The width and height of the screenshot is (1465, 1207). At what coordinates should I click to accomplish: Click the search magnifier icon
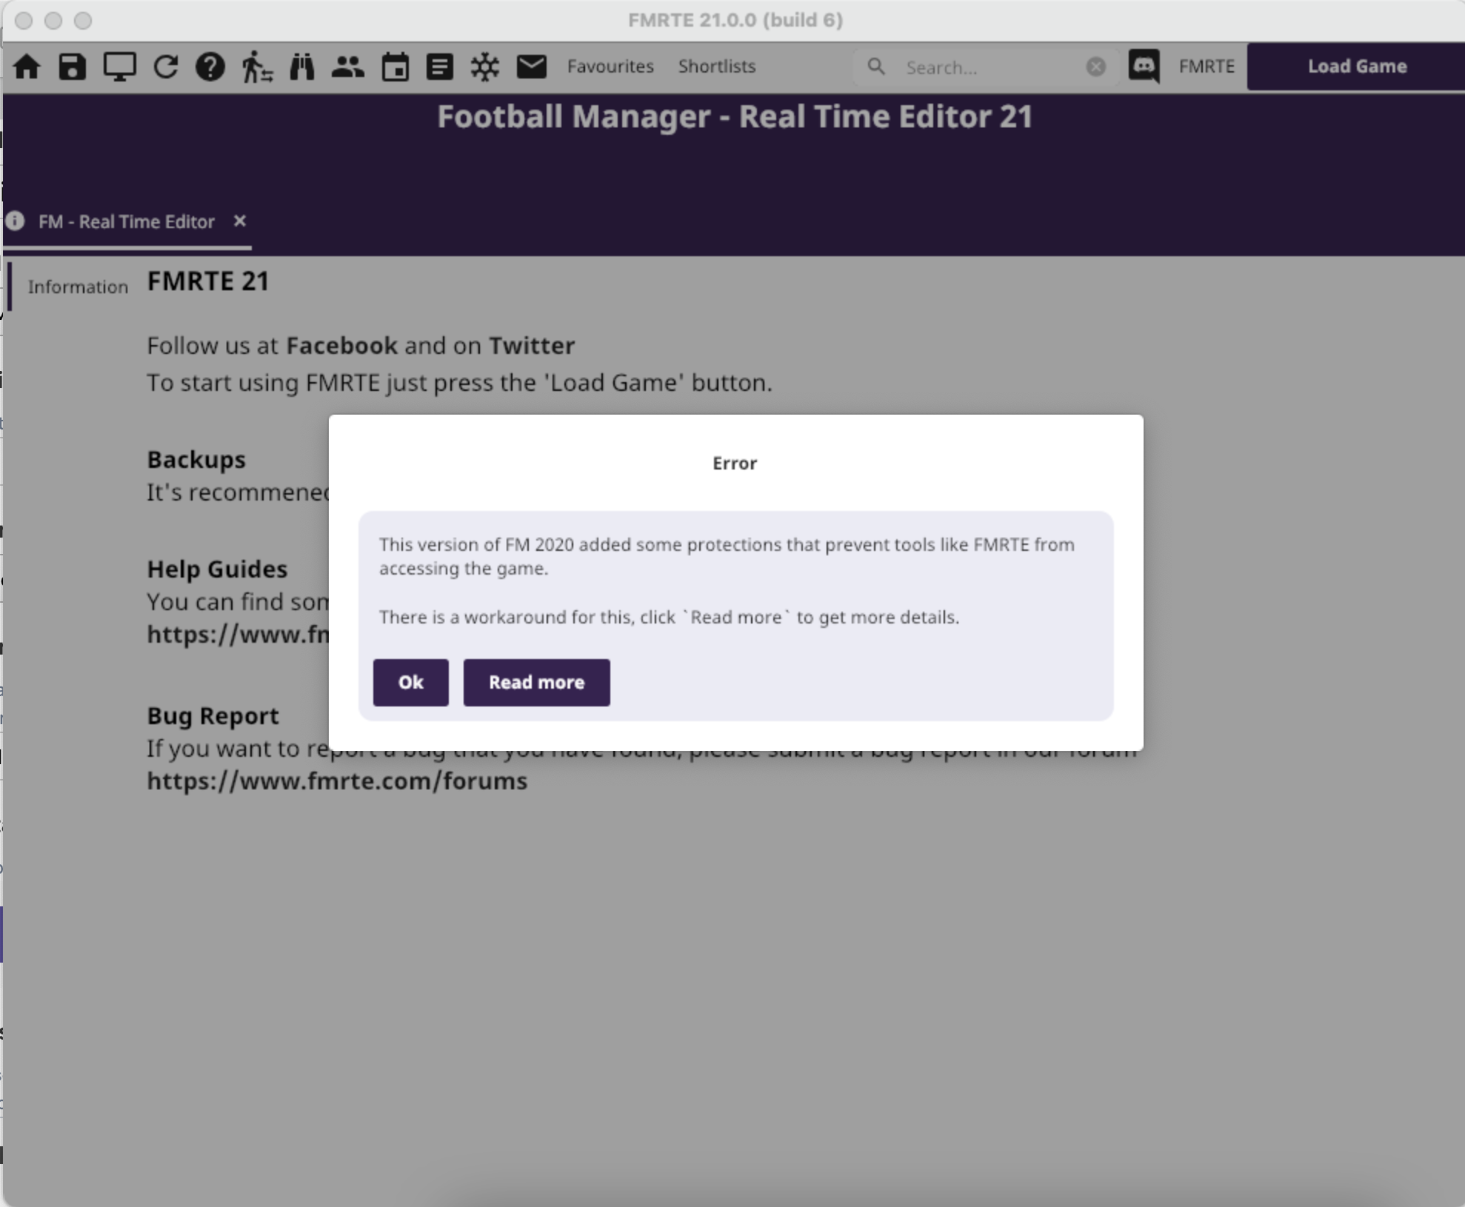(x=876, y=67)
